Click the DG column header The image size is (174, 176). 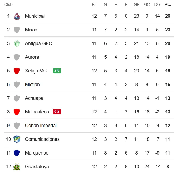coord(157,5)
